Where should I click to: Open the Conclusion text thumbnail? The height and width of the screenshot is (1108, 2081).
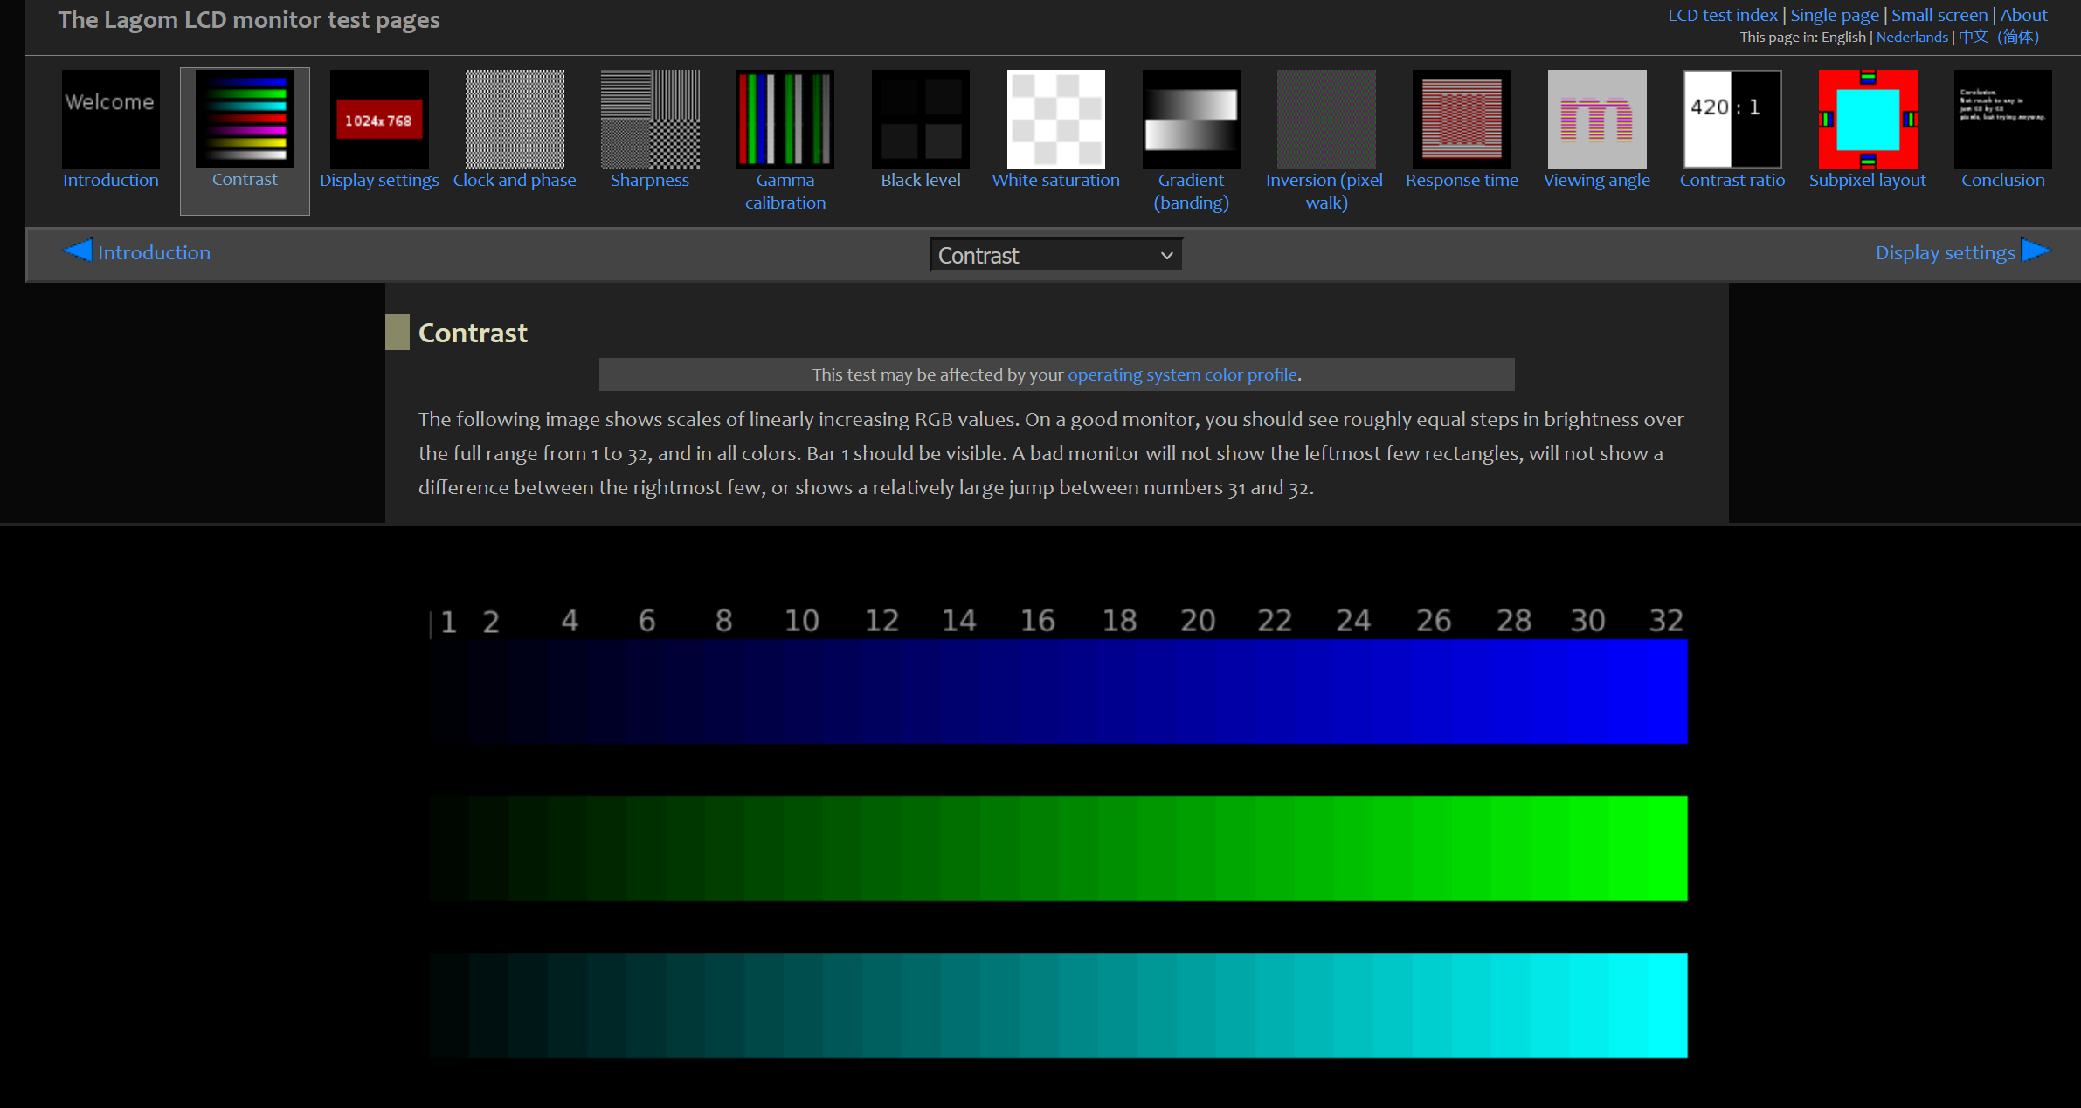[x=2003, y=119]
